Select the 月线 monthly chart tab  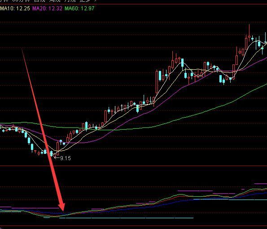[70, 1]
